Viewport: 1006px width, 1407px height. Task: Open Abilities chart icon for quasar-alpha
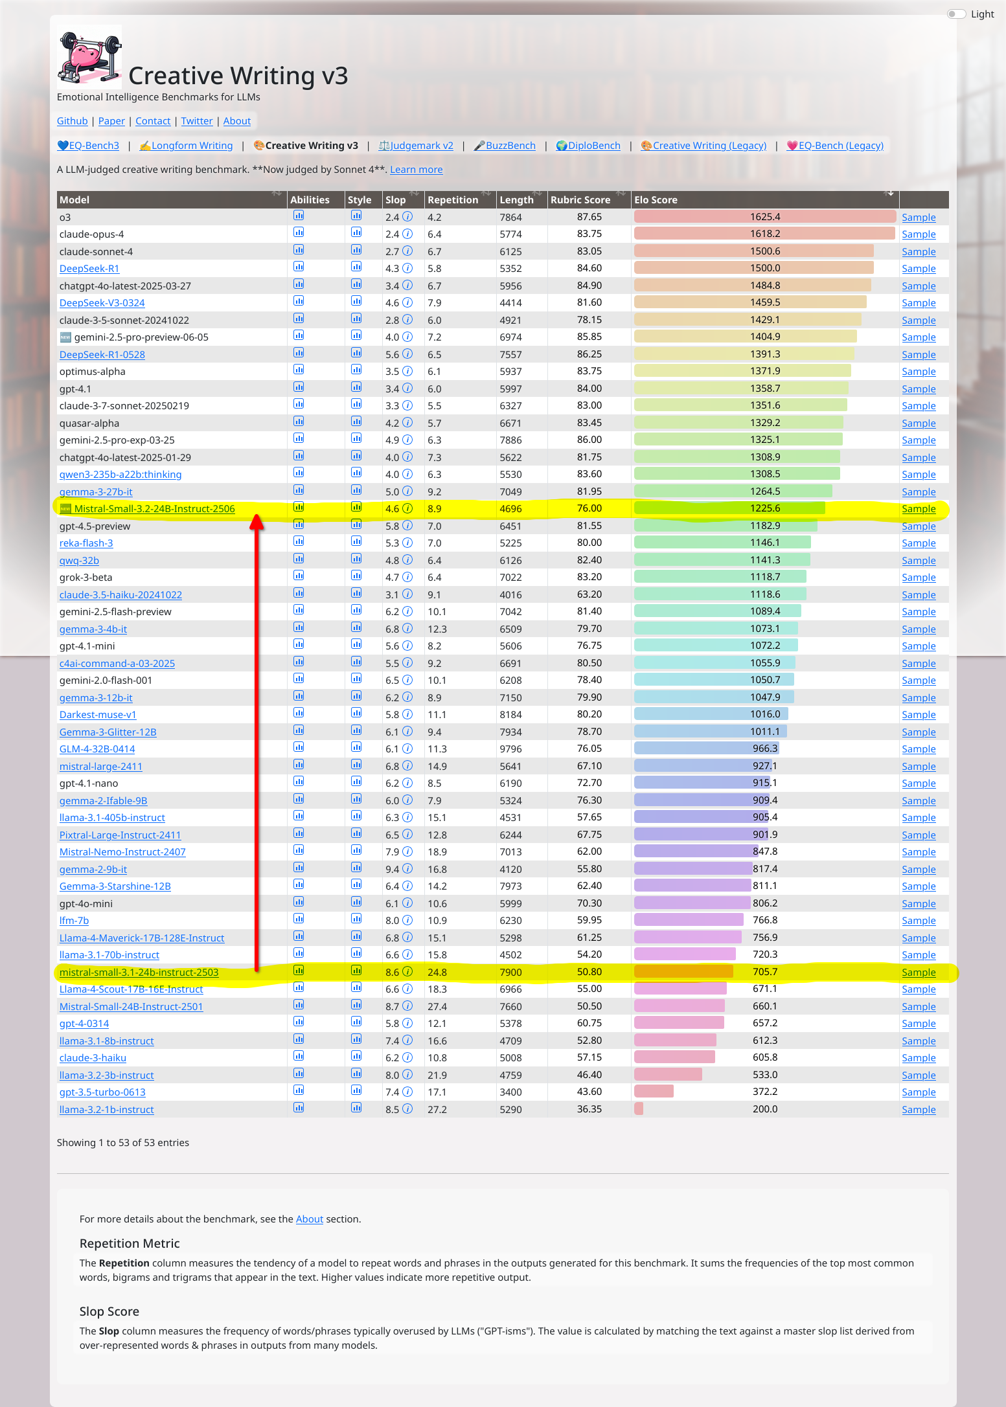tap(299, 422)
